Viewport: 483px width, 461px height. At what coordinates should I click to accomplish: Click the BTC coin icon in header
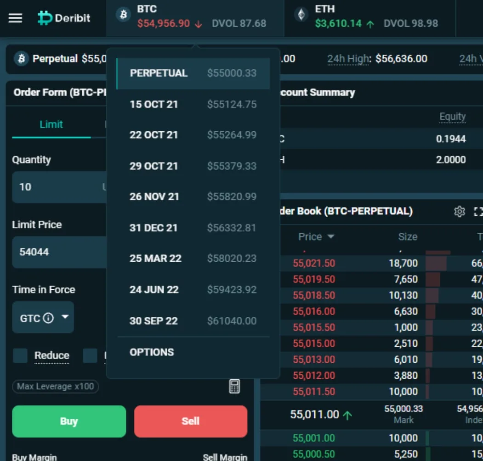click(x=123, y=15)
